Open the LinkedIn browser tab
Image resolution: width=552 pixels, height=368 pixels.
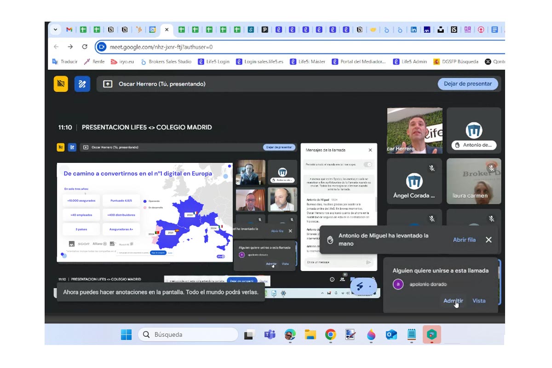(414, 29)
